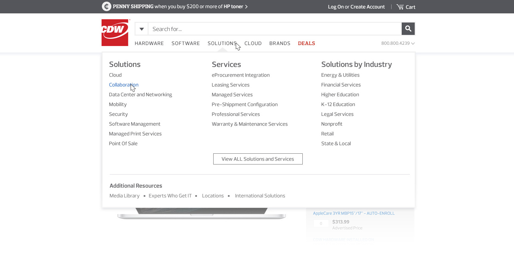Expand the 800.800.4239 phone number dropdown
Viewport: 514px width, 264px height.
413,43
